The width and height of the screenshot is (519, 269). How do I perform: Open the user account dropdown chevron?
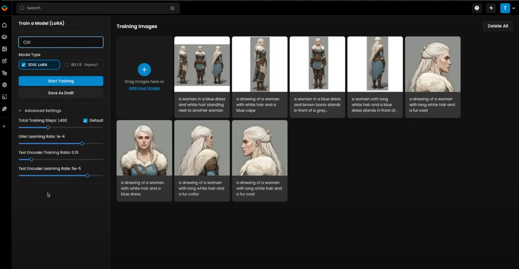click(514, 8)
